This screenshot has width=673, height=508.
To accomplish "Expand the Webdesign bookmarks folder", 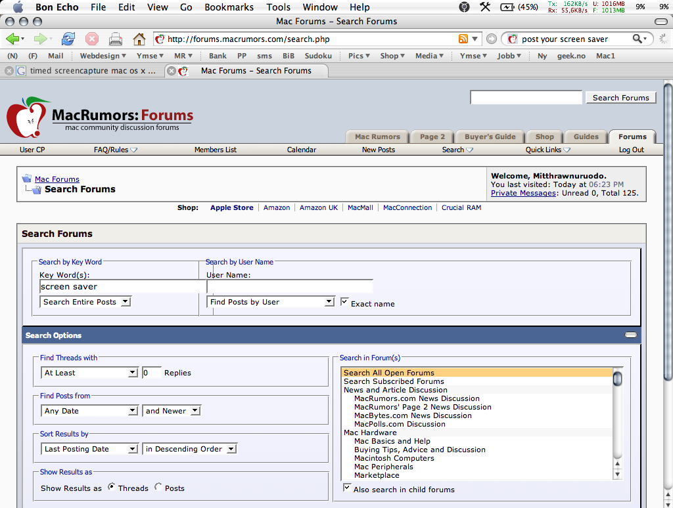I will click(x=103, y=56).
